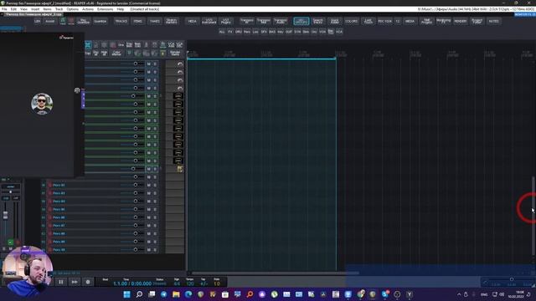The image size is (536, 301).
Task: Select the ALL track filter
Action: (x=222, y=32)
